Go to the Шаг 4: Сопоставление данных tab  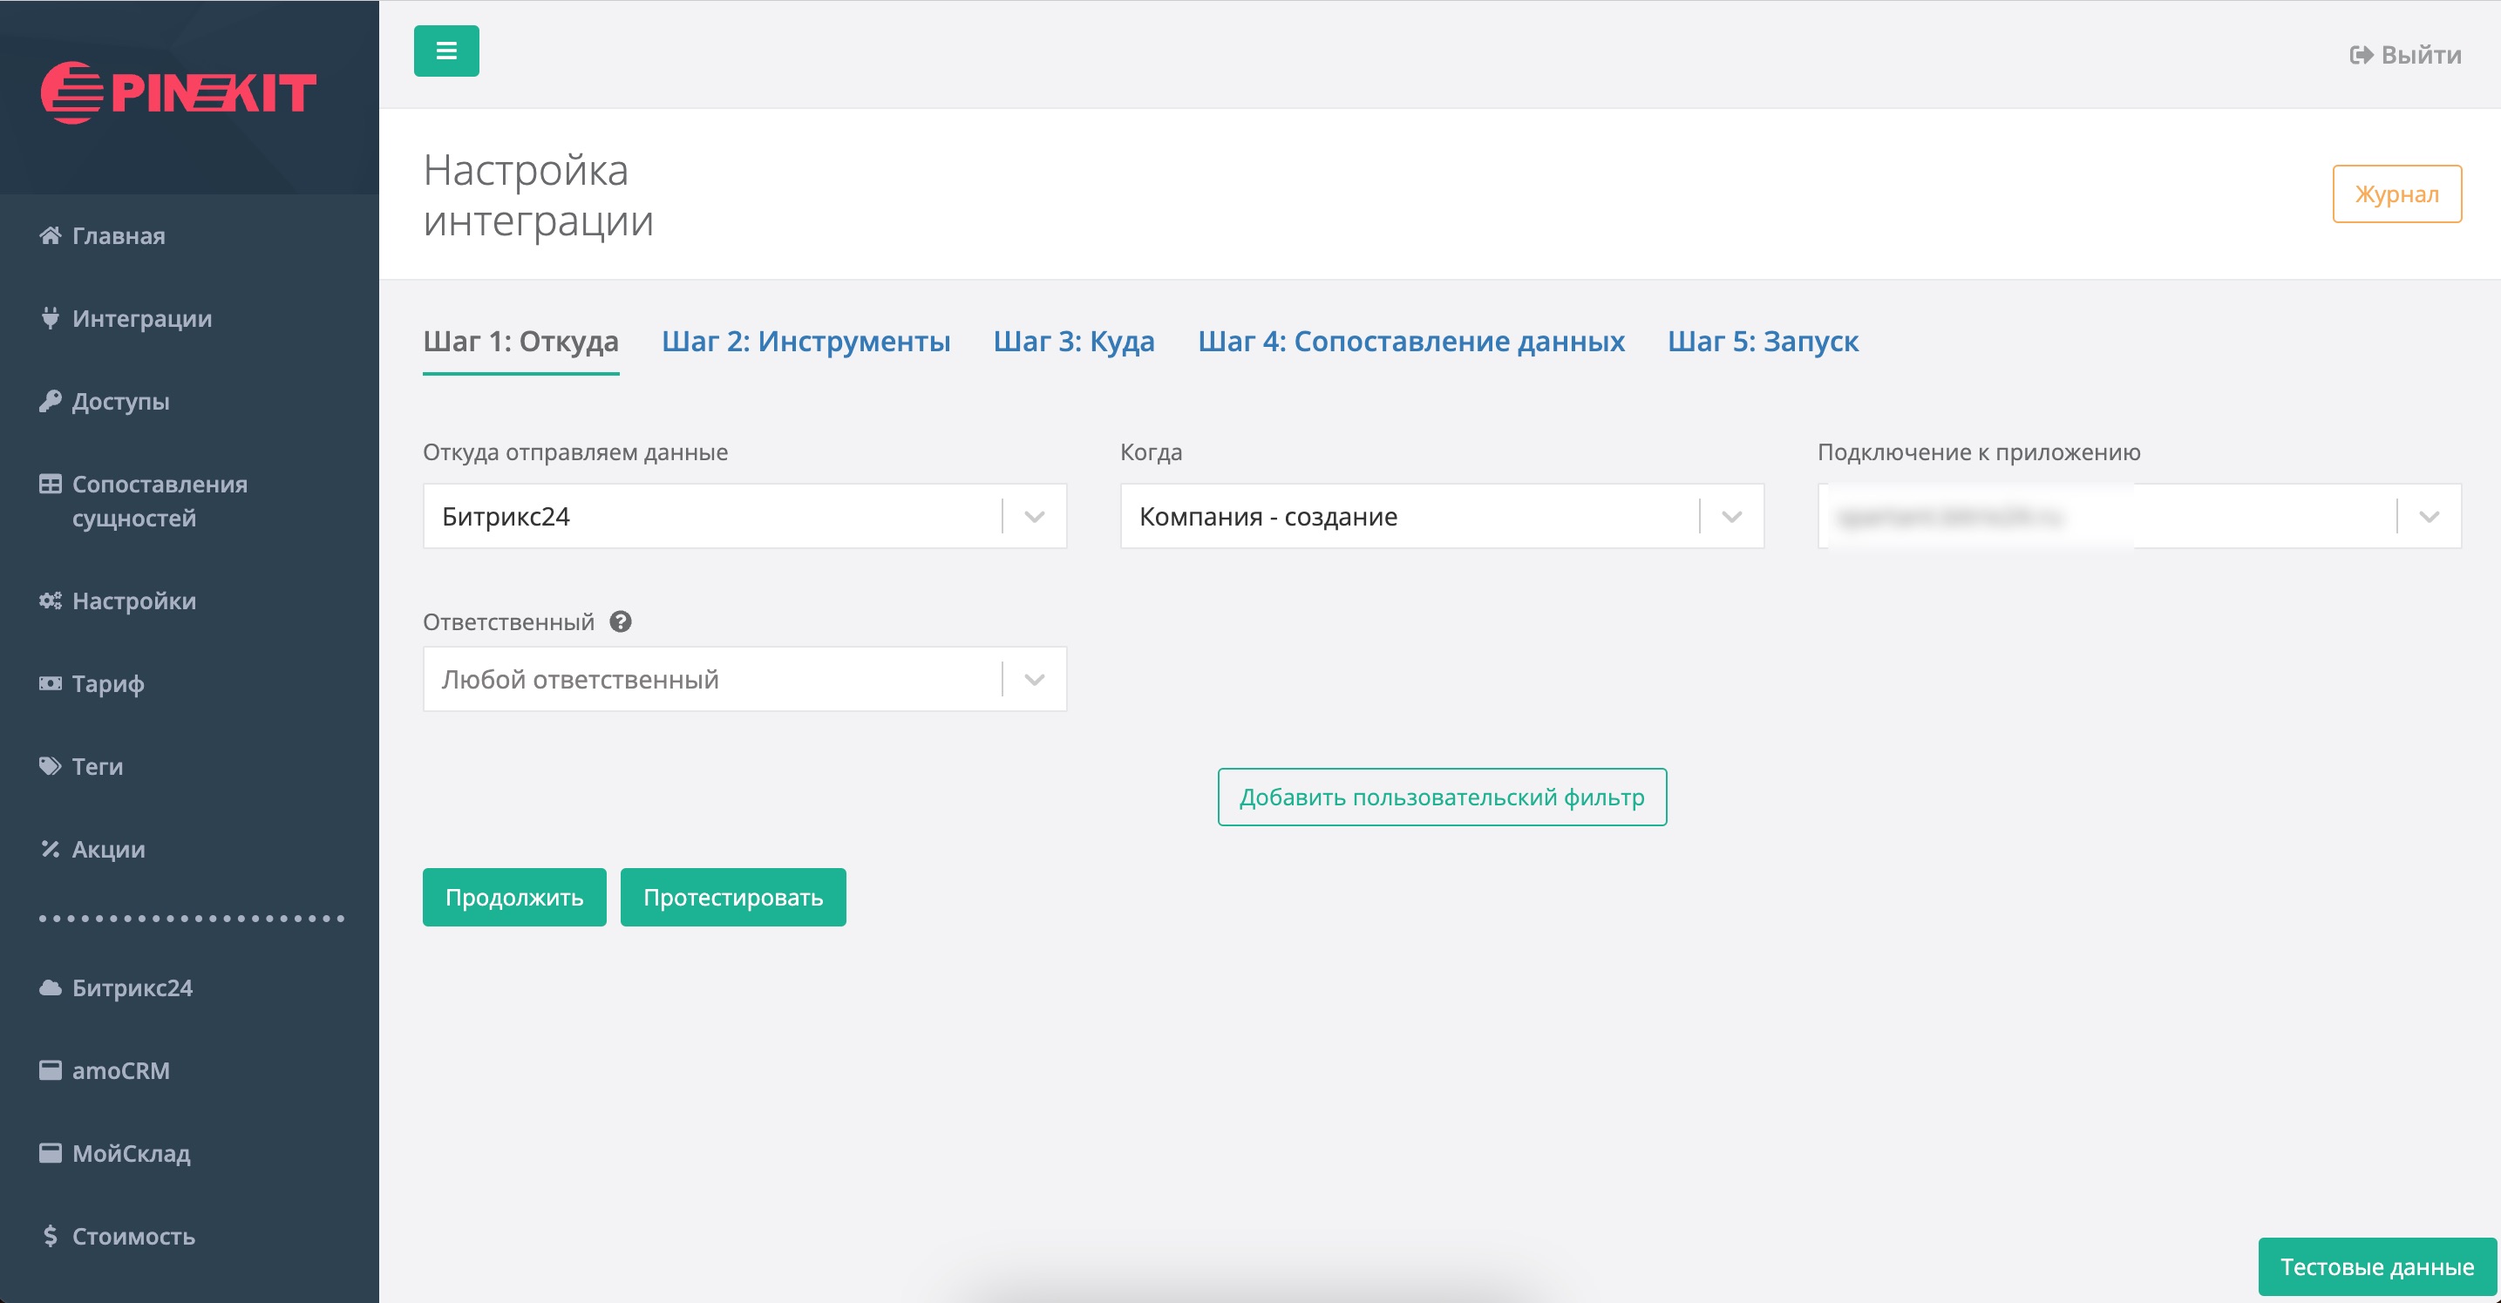(1410, 341)
